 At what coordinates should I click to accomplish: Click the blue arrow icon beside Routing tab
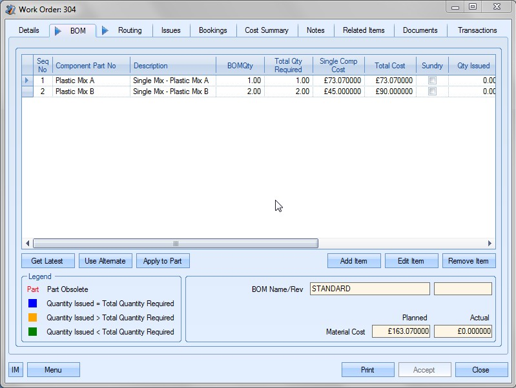[x=105, y=30]
